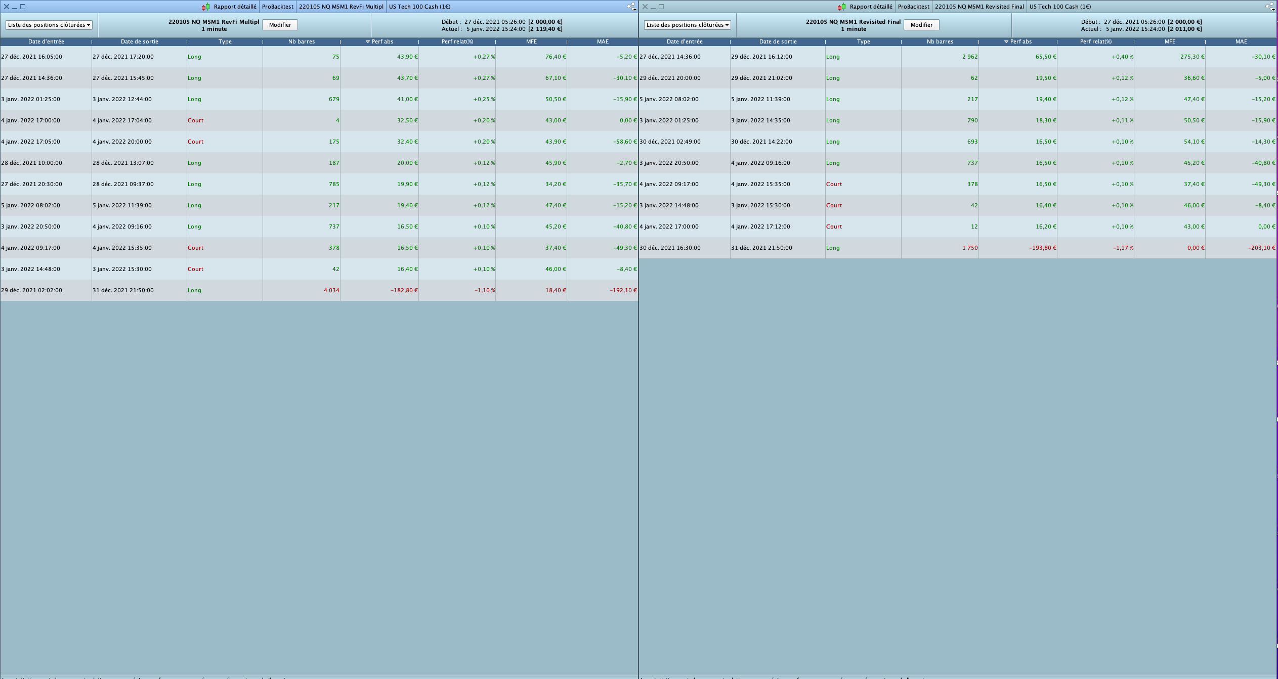Click Modifier button for RevFi Multipl
1278x679 pixels.
pos(280,25)
